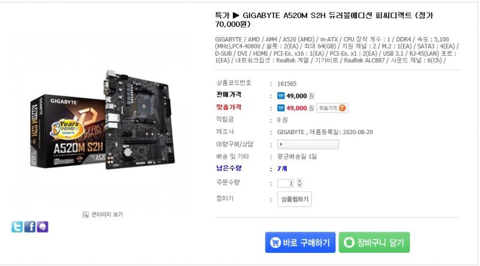
Task: Click the purple chat-bubble share icon
Action: pos(43,227)
